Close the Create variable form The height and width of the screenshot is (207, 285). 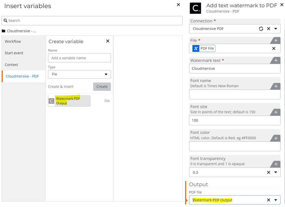(108, 41)
